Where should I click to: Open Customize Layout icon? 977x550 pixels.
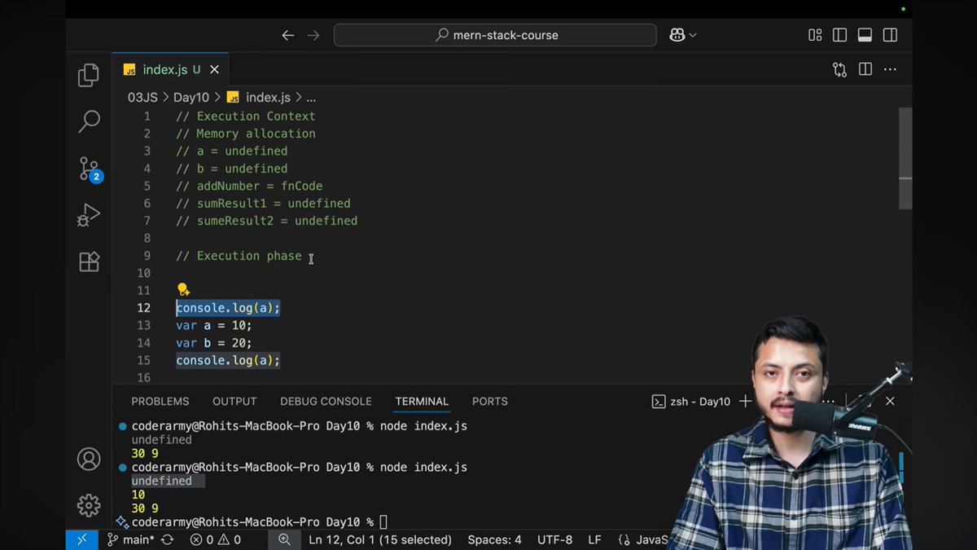[815, 35]
